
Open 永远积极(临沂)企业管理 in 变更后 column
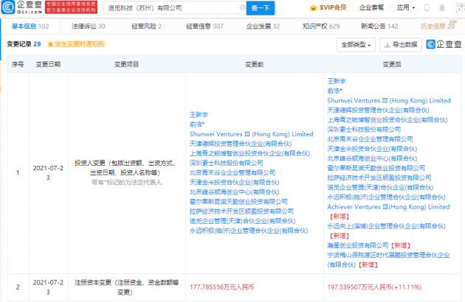pyautogui.click(x=387, y=197)
